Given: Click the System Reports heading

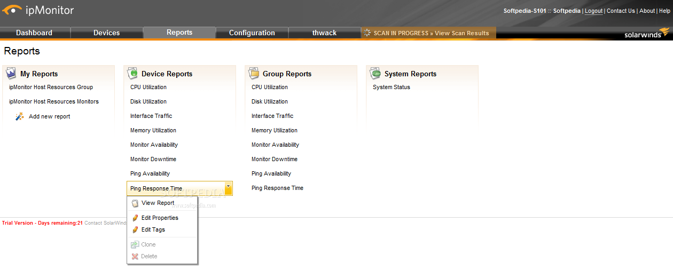Looking at the screenshot, I should [x=410, y=74].
